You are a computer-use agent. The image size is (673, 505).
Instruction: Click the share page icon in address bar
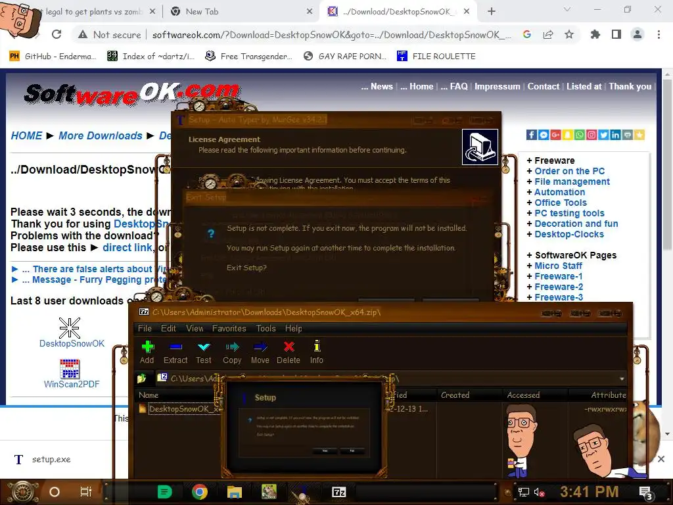coord(548,34)
